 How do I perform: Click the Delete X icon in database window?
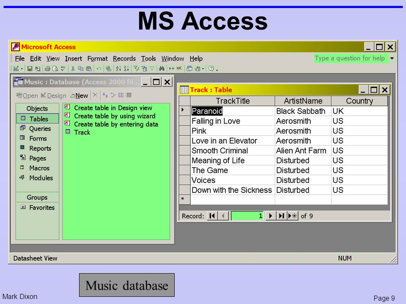click(x=95, y=95)
